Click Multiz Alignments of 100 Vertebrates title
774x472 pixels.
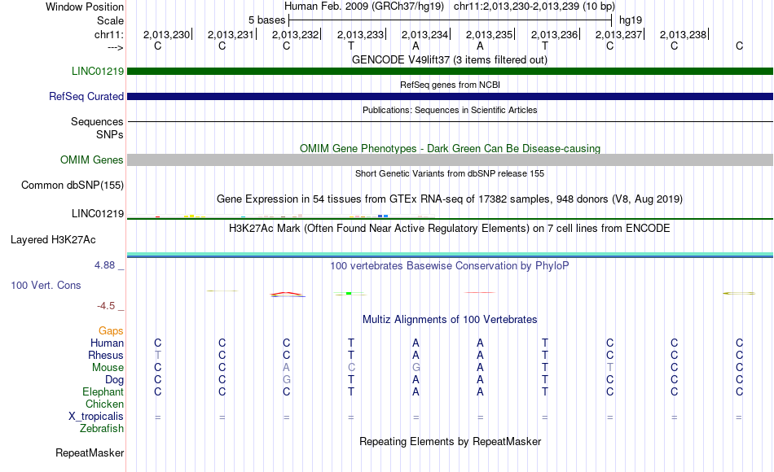450,320
